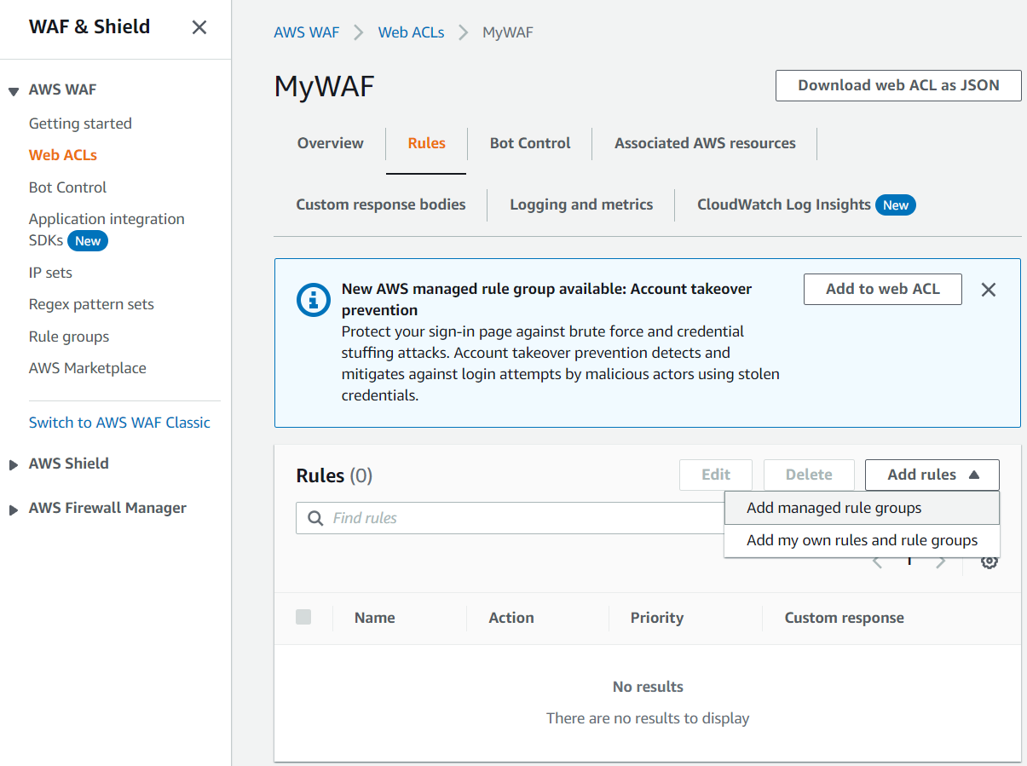
Task: Go to previous page of rules
Action: pos(878,562)
